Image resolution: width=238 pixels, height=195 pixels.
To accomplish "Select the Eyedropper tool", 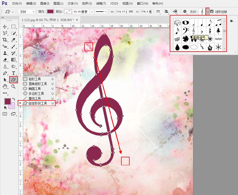I will coord(13,40).
